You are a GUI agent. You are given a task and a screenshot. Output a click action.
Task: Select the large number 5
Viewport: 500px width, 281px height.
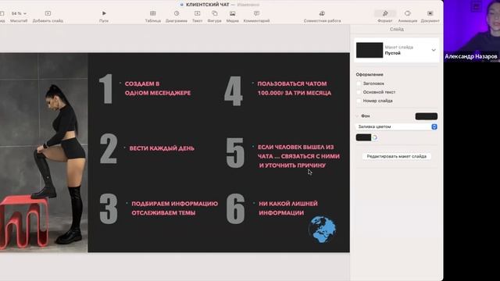pyautogui.click(x=235, y=153)
